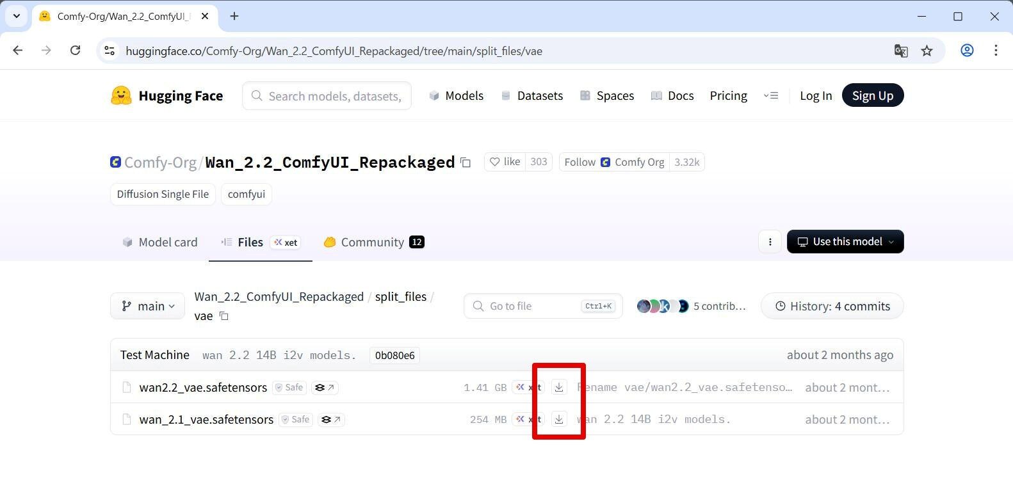Click the browser address bar URL
The height and width of the screenshot is (503, 1013).
click(334, 51)
